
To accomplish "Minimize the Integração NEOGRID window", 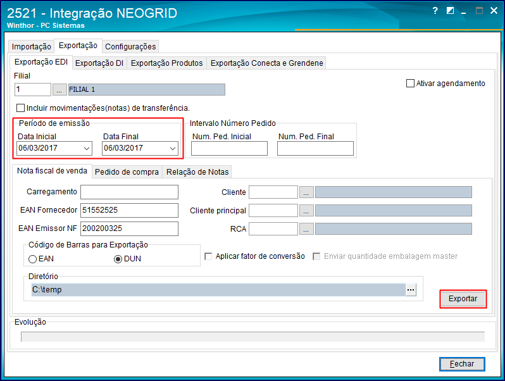I will click(x=464, y=11).
